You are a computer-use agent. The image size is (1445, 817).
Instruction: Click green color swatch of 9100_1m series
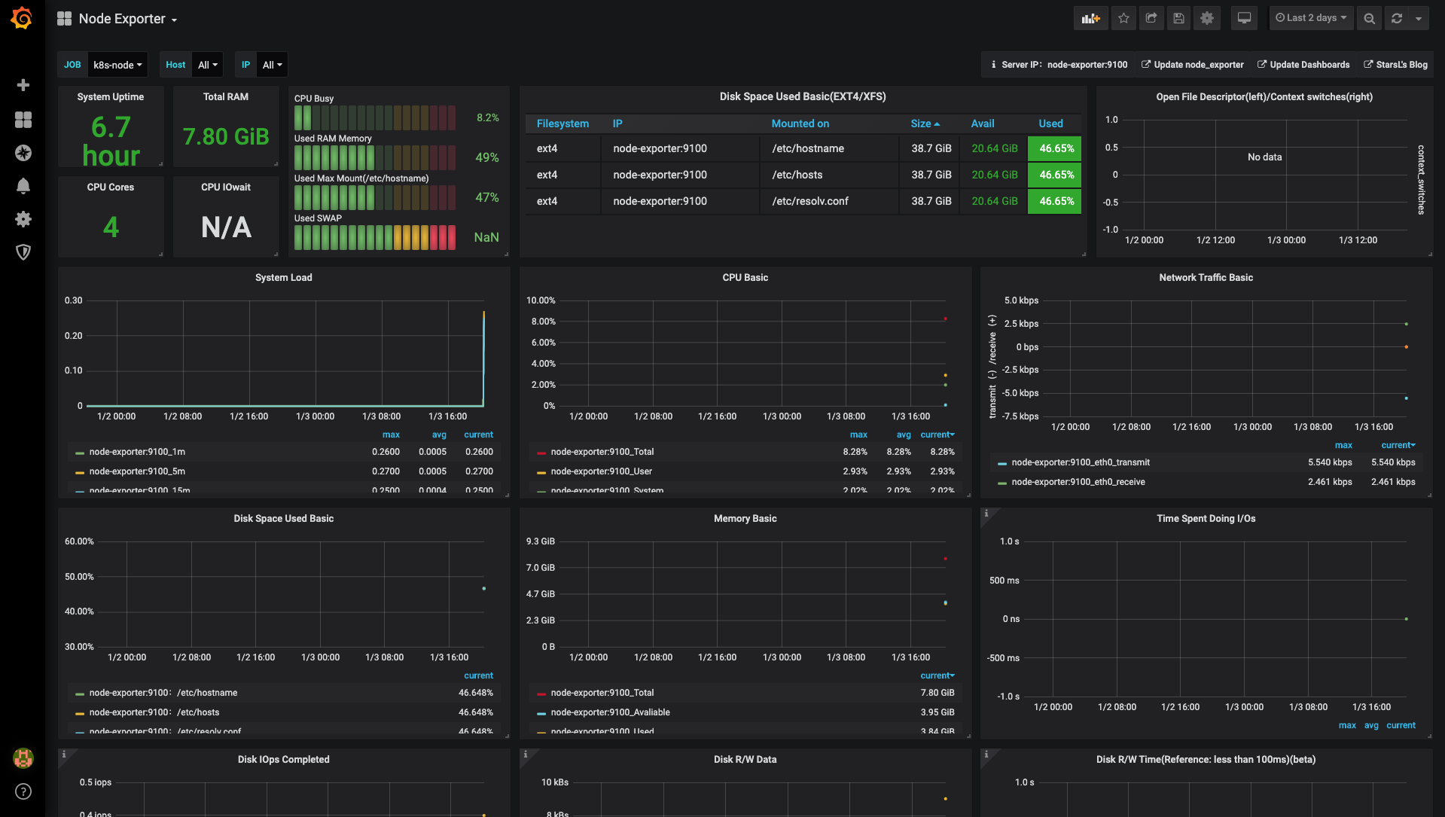pos(80,453)
